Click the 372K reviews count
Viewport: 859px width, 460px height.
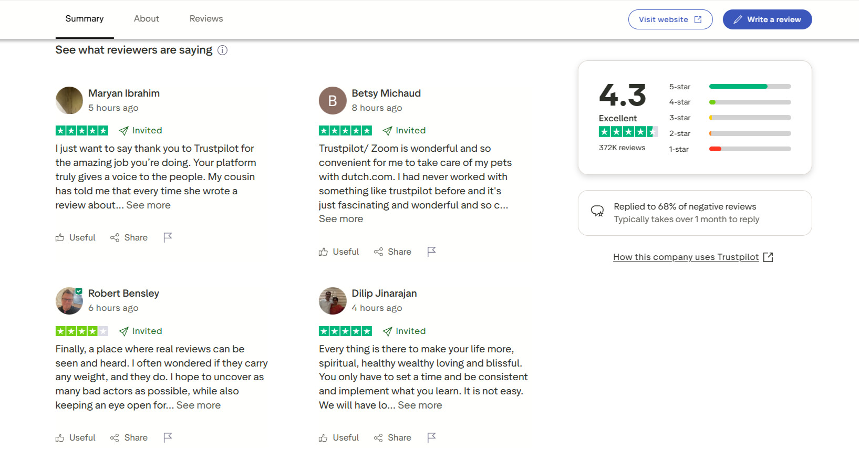coord(622,148)
